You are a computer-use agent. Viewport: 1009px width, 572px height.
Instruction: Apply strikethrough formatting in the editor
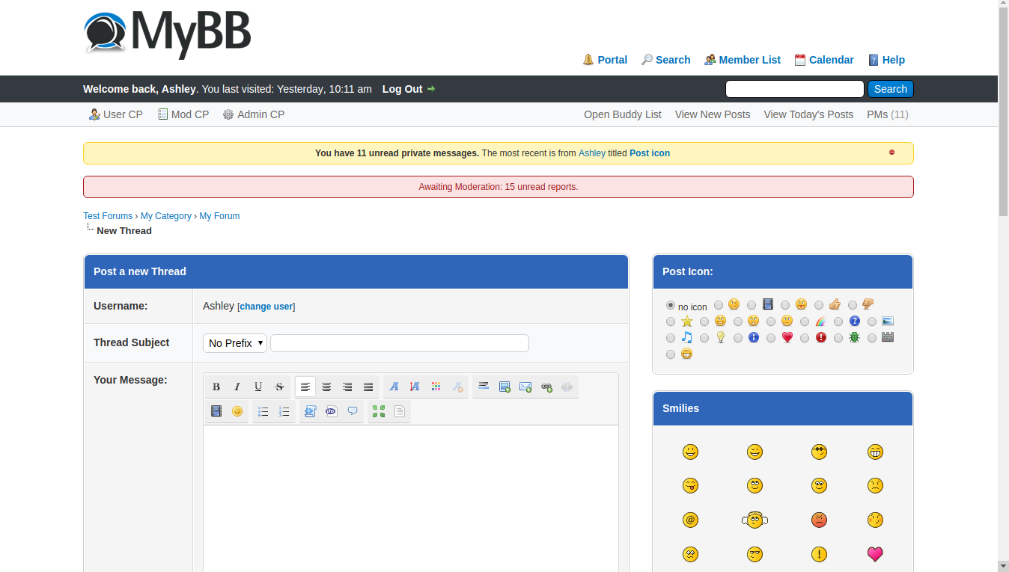(x=279, y=387)
